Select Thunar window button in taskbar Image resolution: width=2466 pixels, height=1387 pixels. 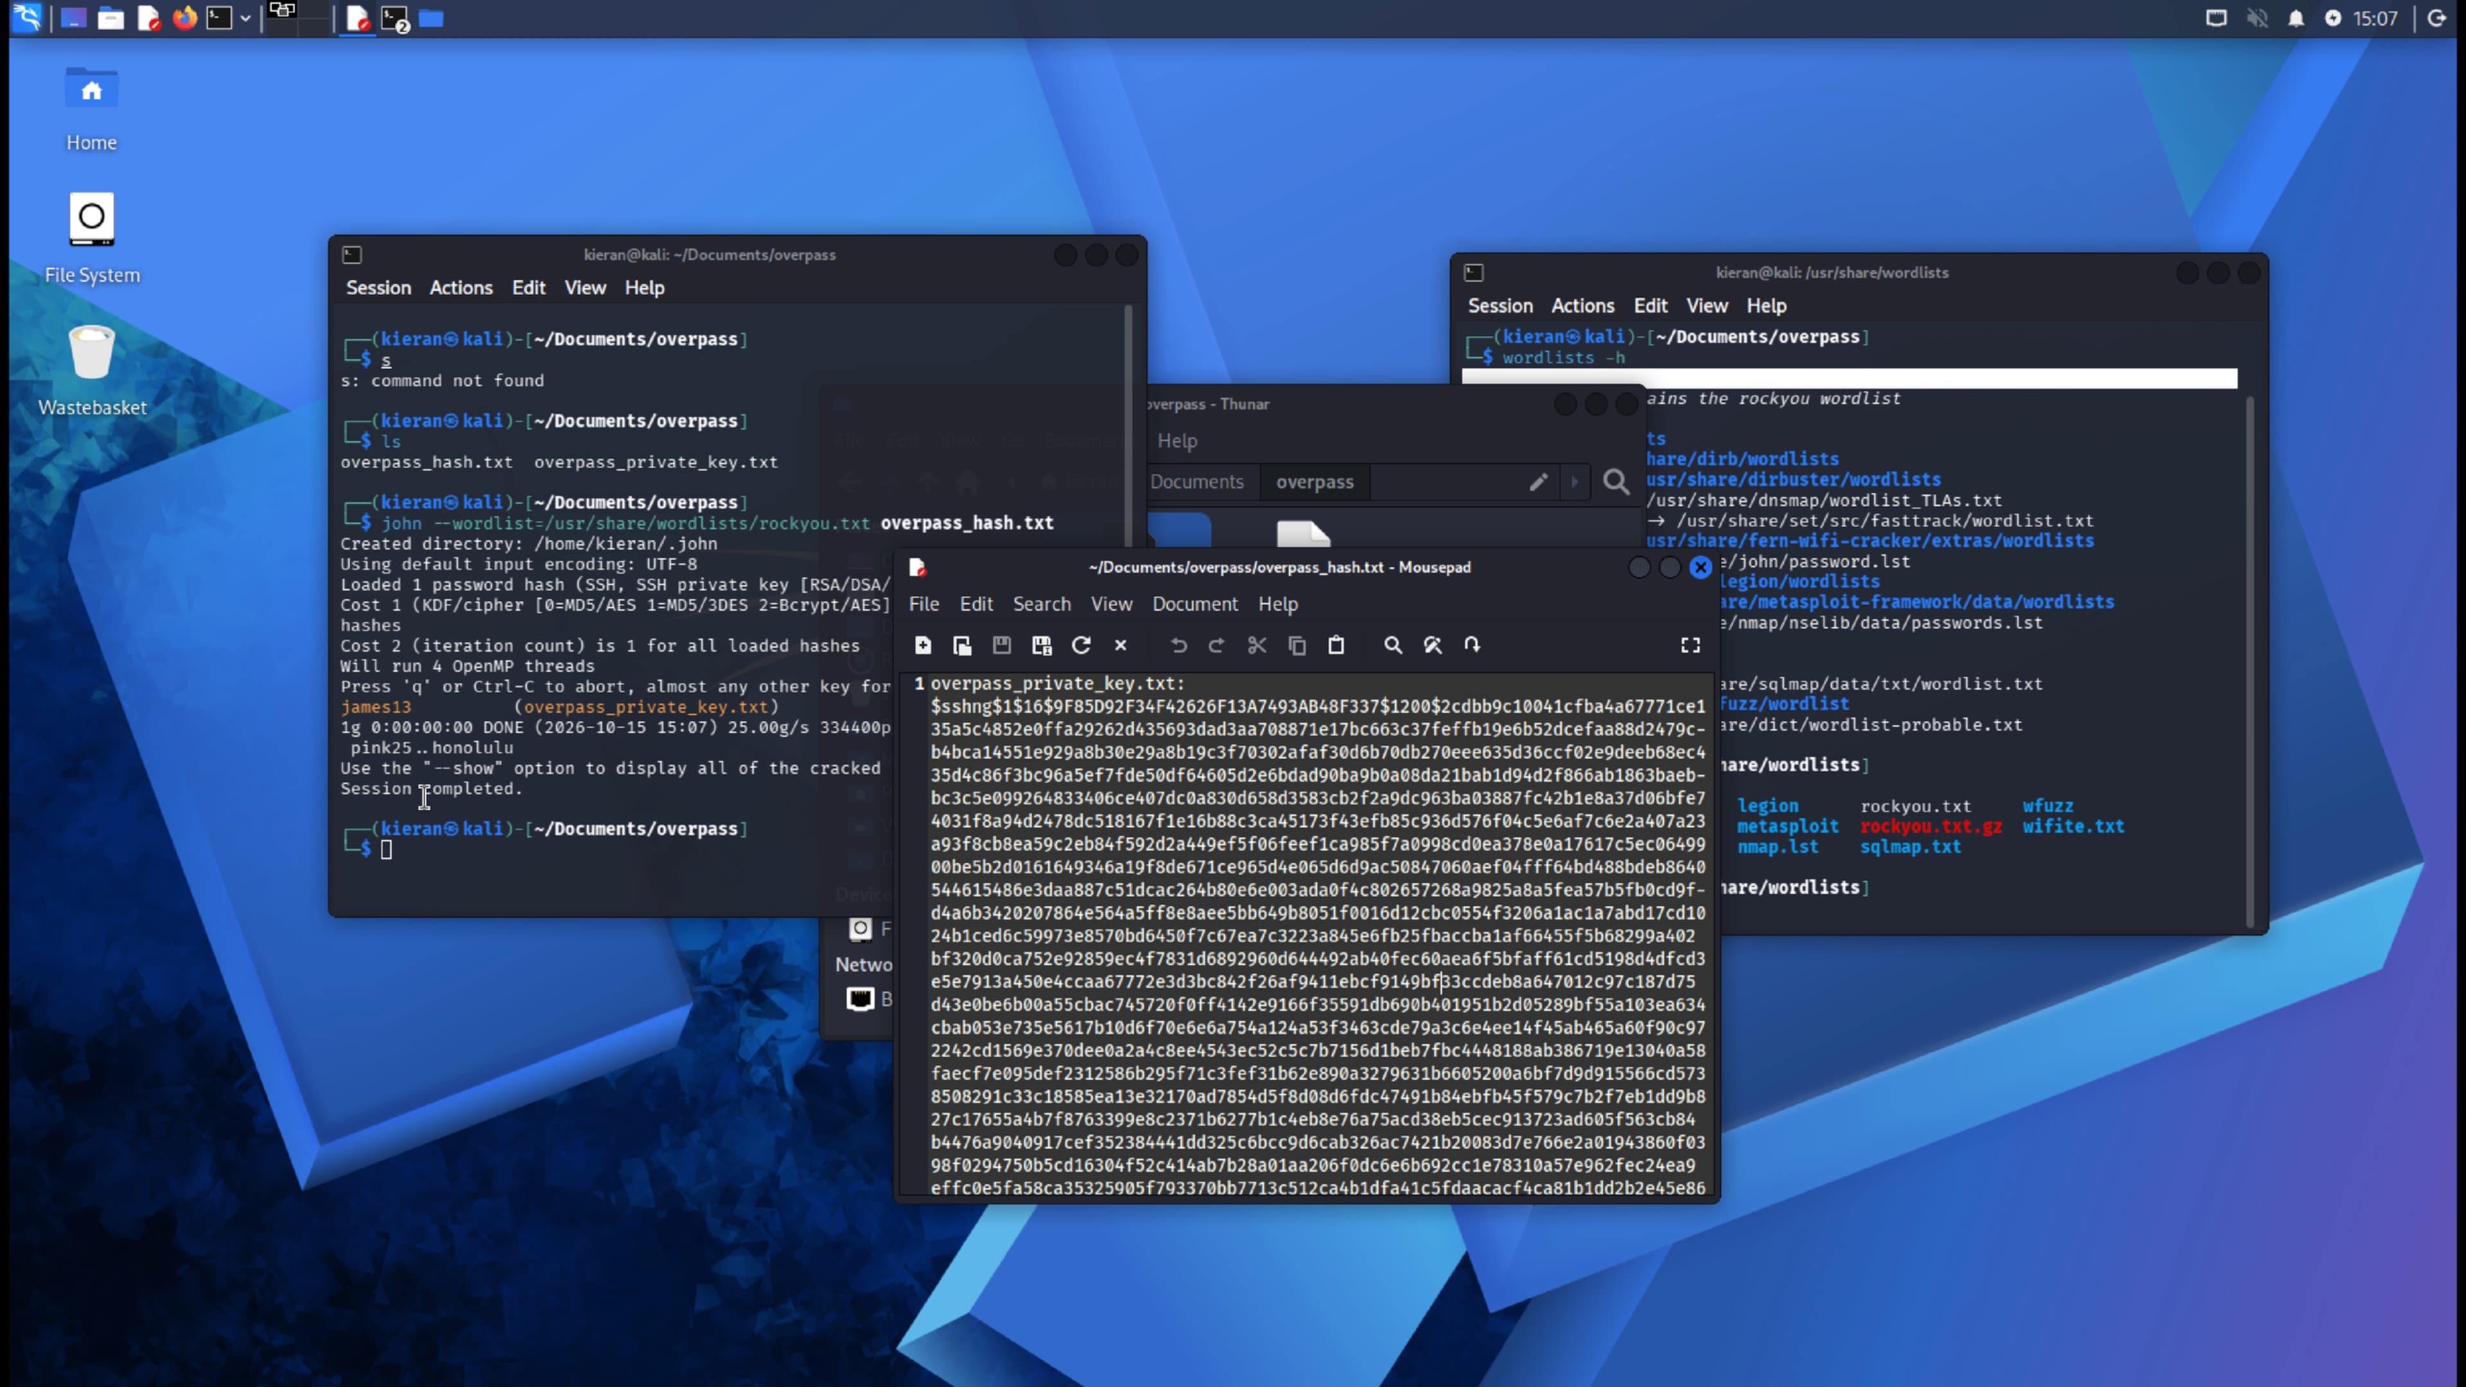pyautogui.click(x=432, y=18)
